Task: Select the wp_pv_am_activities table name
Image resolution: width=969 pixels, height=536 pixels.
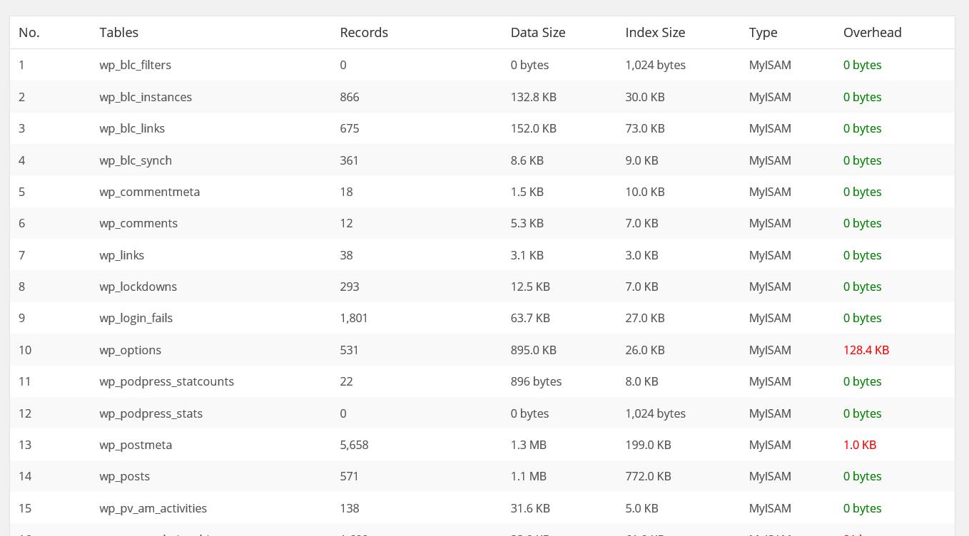Action: click(153, 508)
